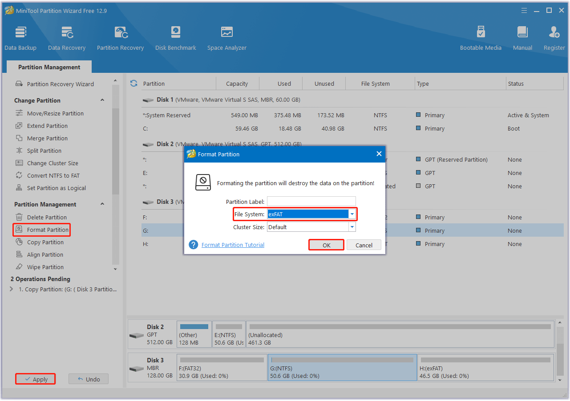570x401 pixels.
Task: Collapse the Partition Management section
Action: click(102, 204)
